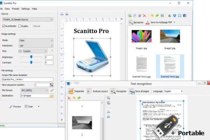Click Save all pages button
The height and width of the screenshot is (140, 210).
coord(139,91)
